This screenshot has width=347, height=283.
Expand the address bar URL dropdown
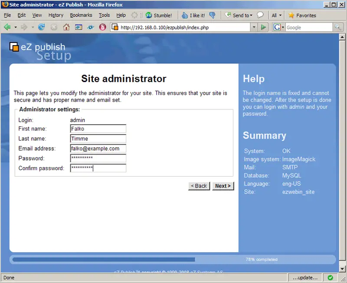(x=254, y=27)
